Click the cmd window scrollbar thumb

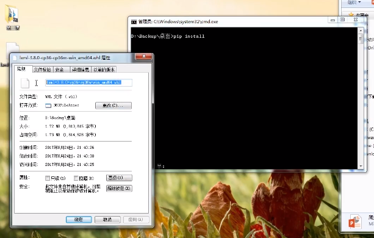click(x=361, y=38)
